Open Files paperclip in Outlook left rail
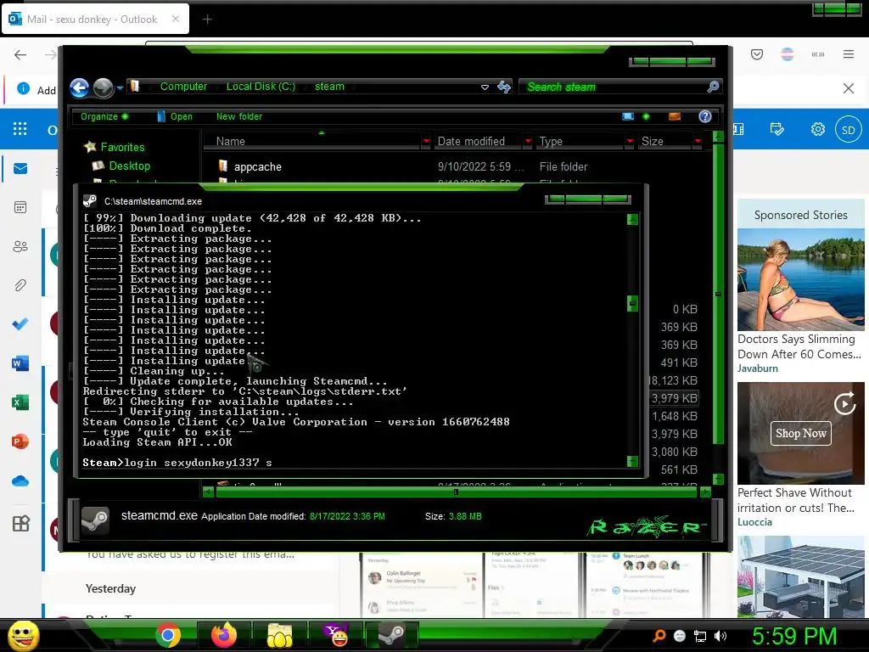The width and height of the screenshot is (869, 652). pos(20,285)
